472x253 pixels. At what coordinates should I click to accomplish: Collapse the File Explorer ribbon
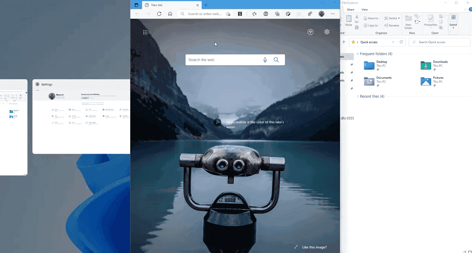click(465, 9)
